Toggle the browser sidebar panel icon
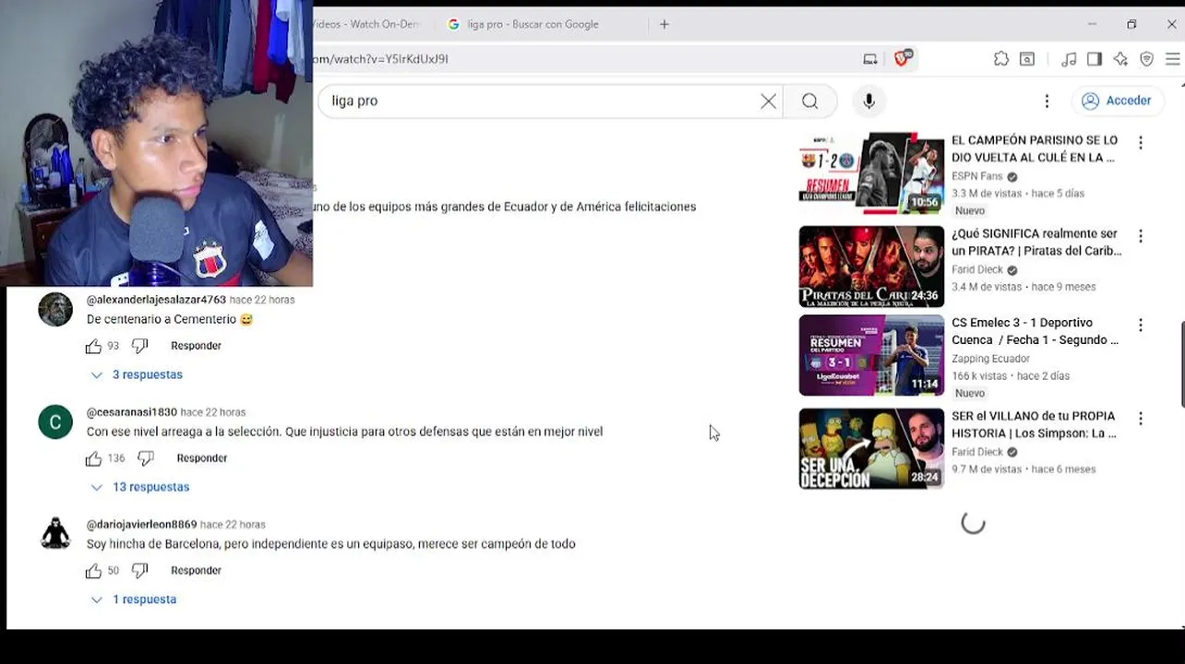Image resolution: width=1185 pixels, height=664 pixels. [x=1095, y=59]
